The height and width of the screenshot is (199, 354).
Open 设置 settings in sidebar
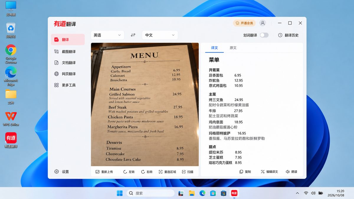62,172
